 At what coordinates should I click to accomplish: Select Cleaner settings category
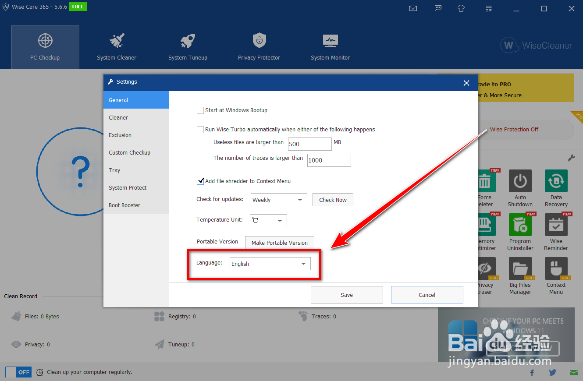tap(136, 117)
